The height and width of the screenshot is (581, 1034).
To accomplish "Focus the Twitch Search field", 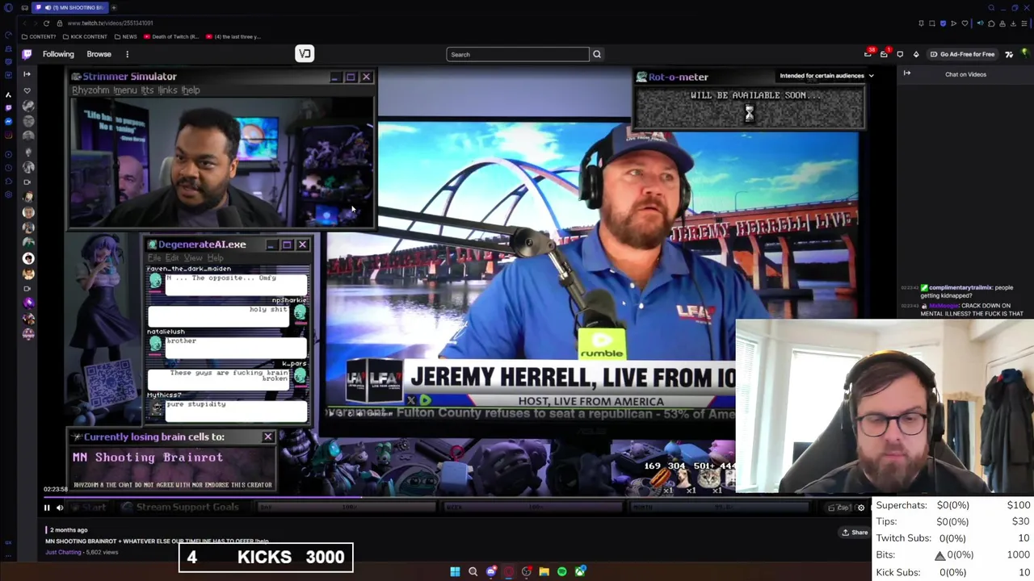I will 518,54.
